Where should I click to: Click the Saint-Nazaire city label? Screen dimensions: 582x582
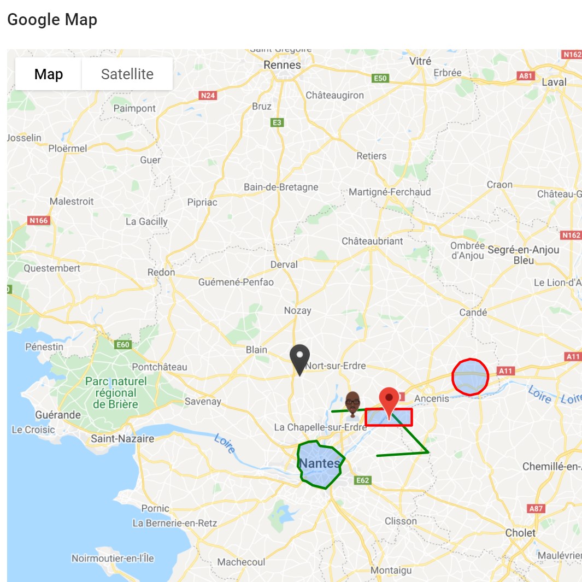click(122, 438)
